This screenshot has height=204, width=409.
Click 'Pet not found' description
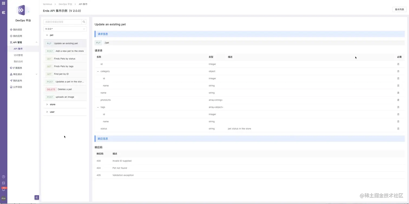pos(120,168)
